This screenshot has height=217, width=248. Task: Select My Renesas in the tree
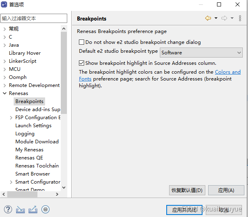pos(29,150)
